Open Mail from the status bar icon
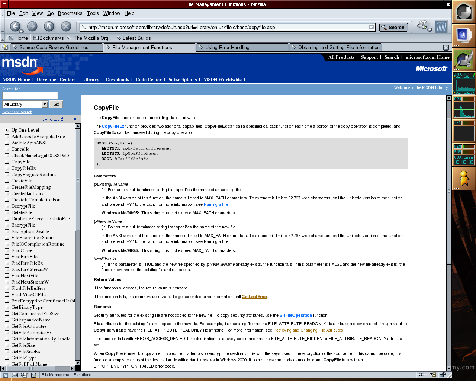Screen dimensions: 476x381 (15, 375)
